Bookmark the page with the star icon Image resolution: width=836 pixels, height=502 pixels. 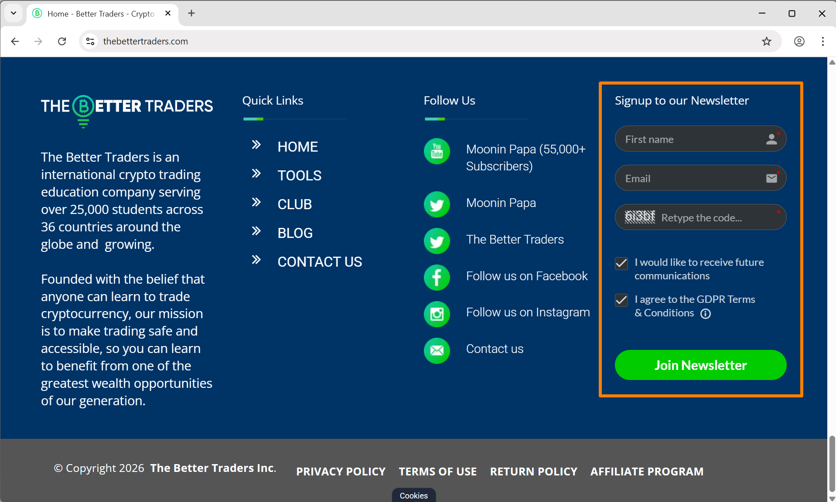(766, 41)
